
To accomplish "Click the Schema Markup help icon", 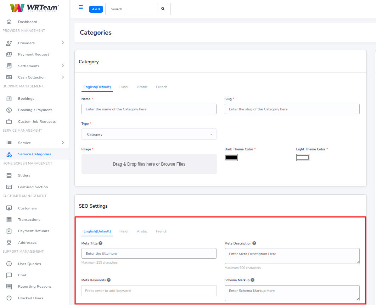I will (x=252, y=280).
